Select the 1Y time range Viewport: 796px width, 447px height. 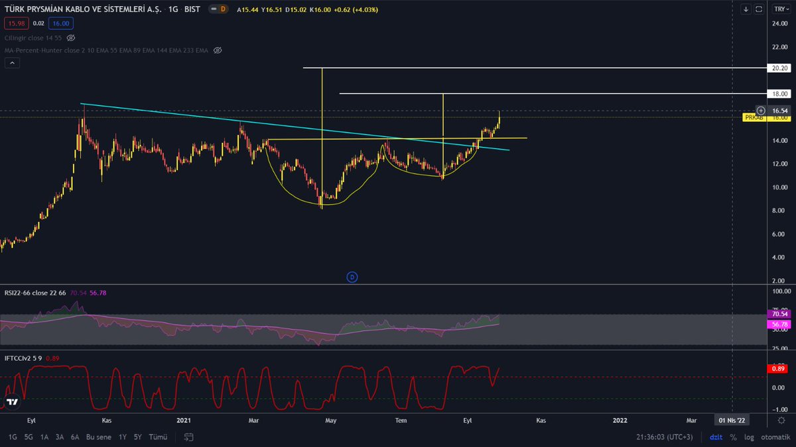pos(123,437)
